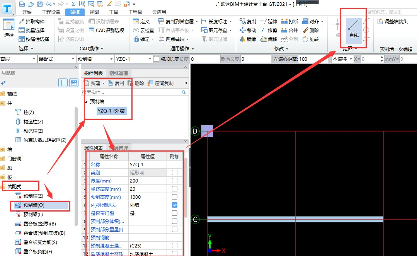Click the 两点辅轴 tool
417x256 pixels.
[x=174, y=39]
